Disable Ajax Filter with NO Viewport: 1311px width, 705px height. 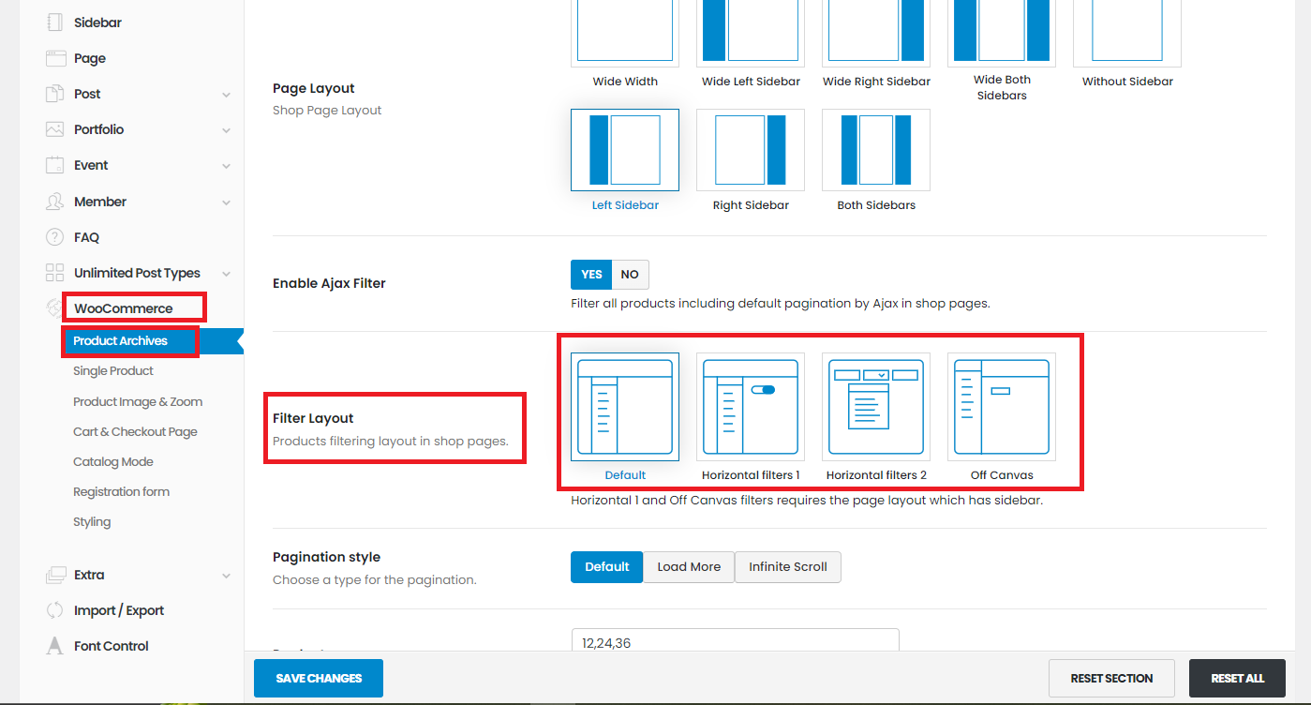click(630, 275)
